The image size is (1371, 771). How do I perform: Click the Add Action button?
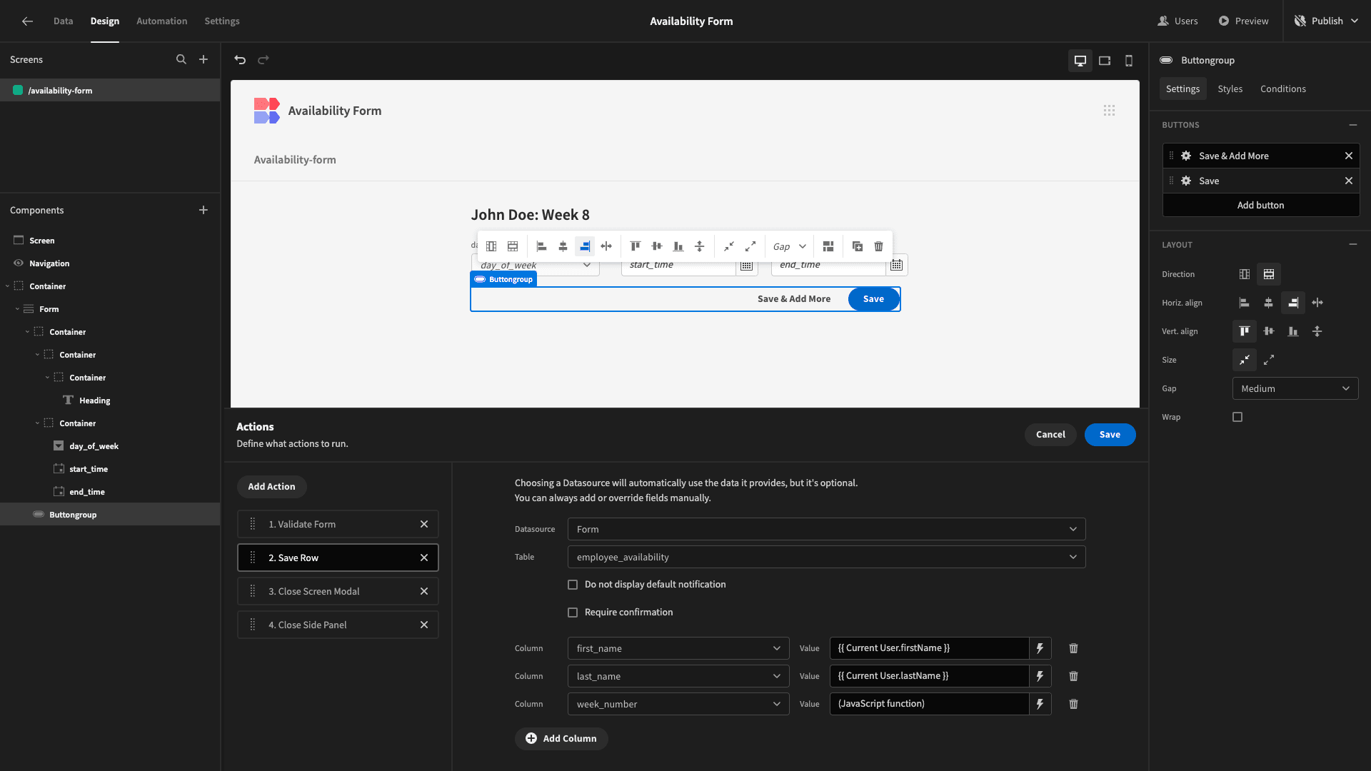coord(271,487)
